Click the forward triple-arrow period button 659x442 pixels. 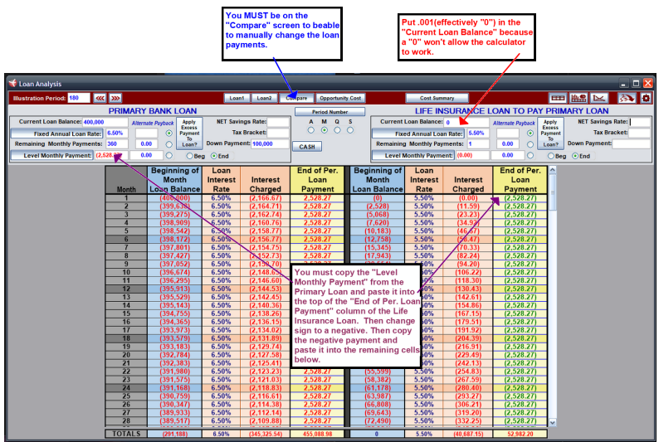tap(115, 98)
